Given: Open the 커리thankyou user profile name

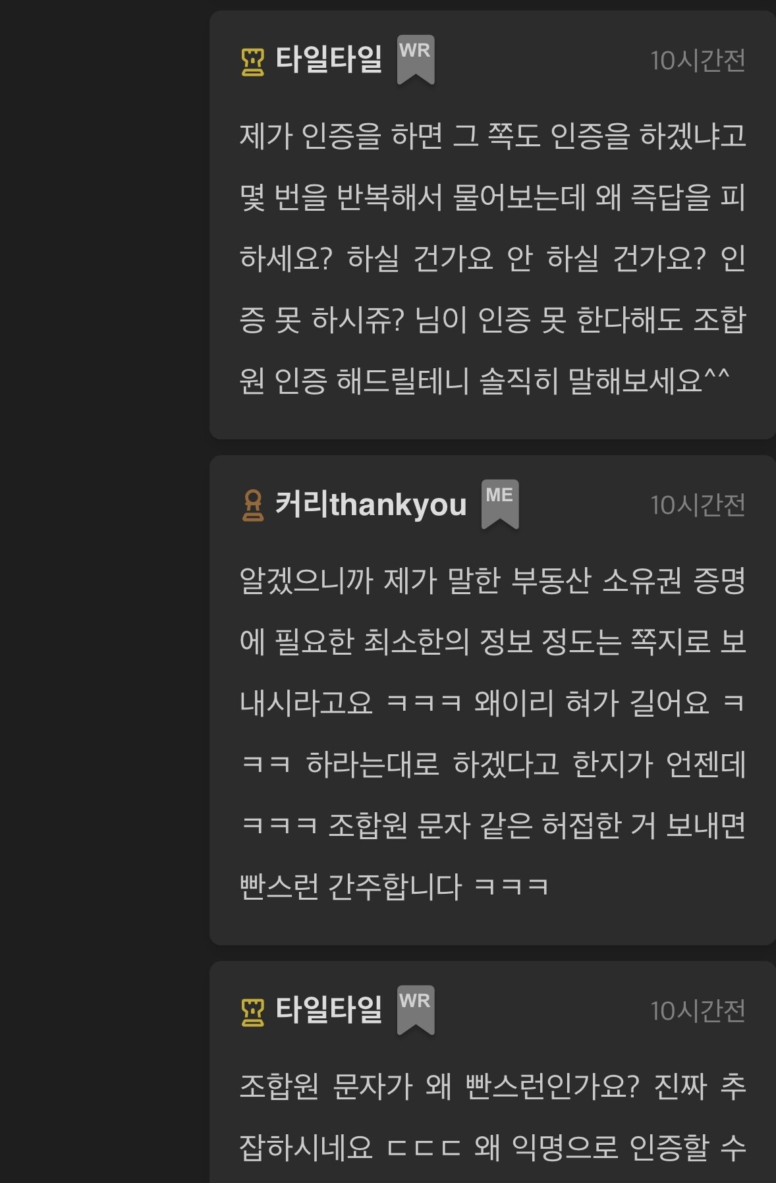Looking at the screenshot, I should coord(371,505).
